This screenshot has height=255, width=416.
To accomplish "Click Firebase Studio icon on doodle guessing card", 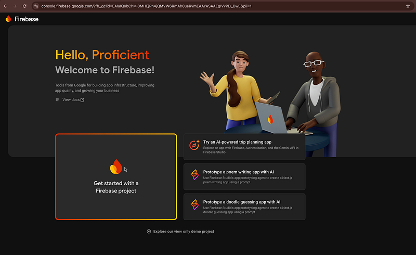I will [194, 205].
